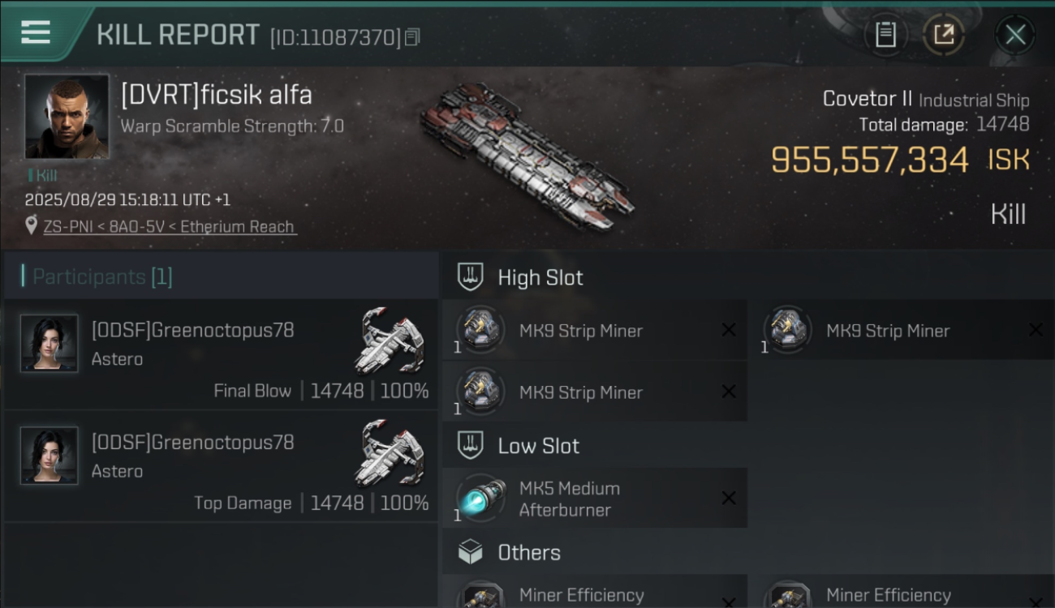This screenshot has width=1055, height=608.
Task: Click Astero ship icon in Top Damage row
Action: 390,451
